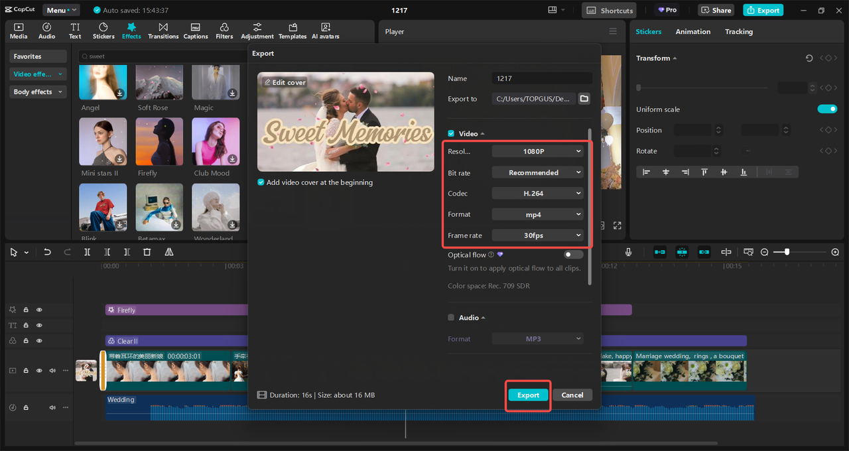Toggle the Uniform scale switch off

pos(827,109)
